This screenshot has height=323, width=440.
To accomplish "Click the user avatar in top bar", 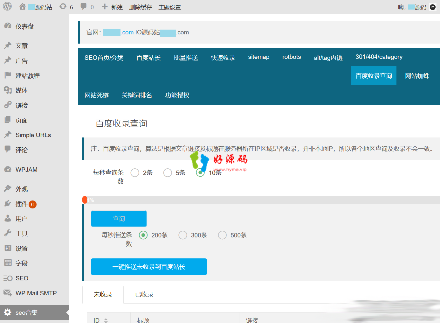I will [x=432, y=7].
